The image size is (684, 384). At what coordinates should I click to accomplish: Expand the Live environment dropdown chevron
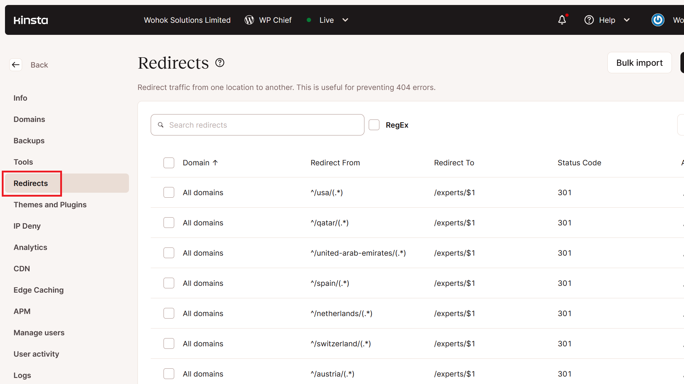[345, 20]
